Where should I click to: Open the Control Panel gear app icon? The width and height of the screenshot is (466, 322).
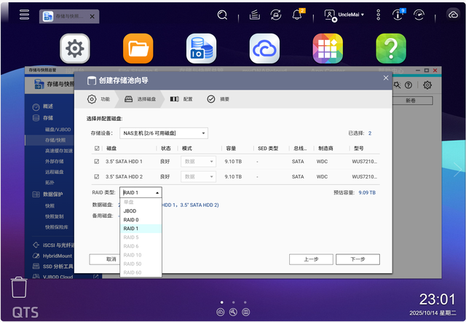[74, 49]
